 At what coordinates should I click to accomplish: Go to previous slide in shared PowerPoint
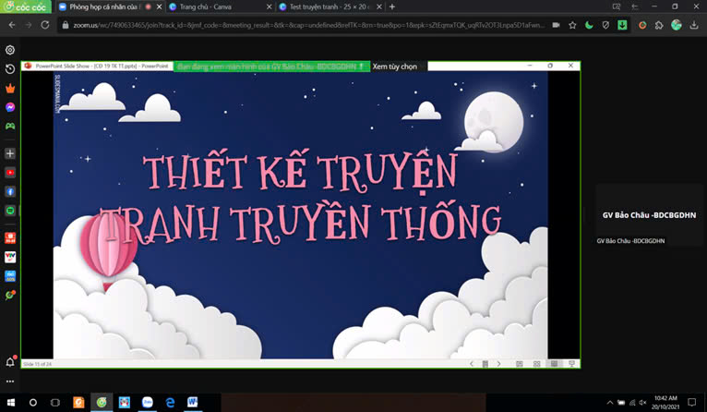pyautogui.click(x=472, y=364)
